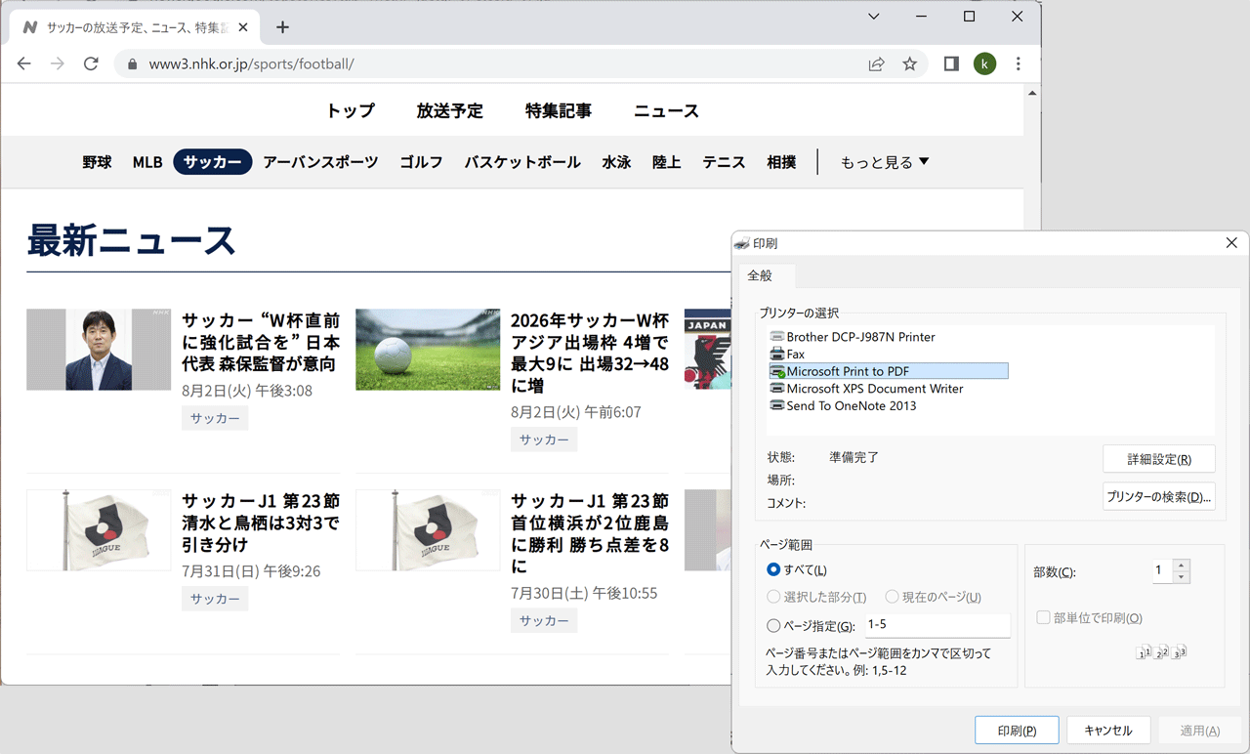
Task: Bookmark this page with the star icon
Action: (909, 63)
